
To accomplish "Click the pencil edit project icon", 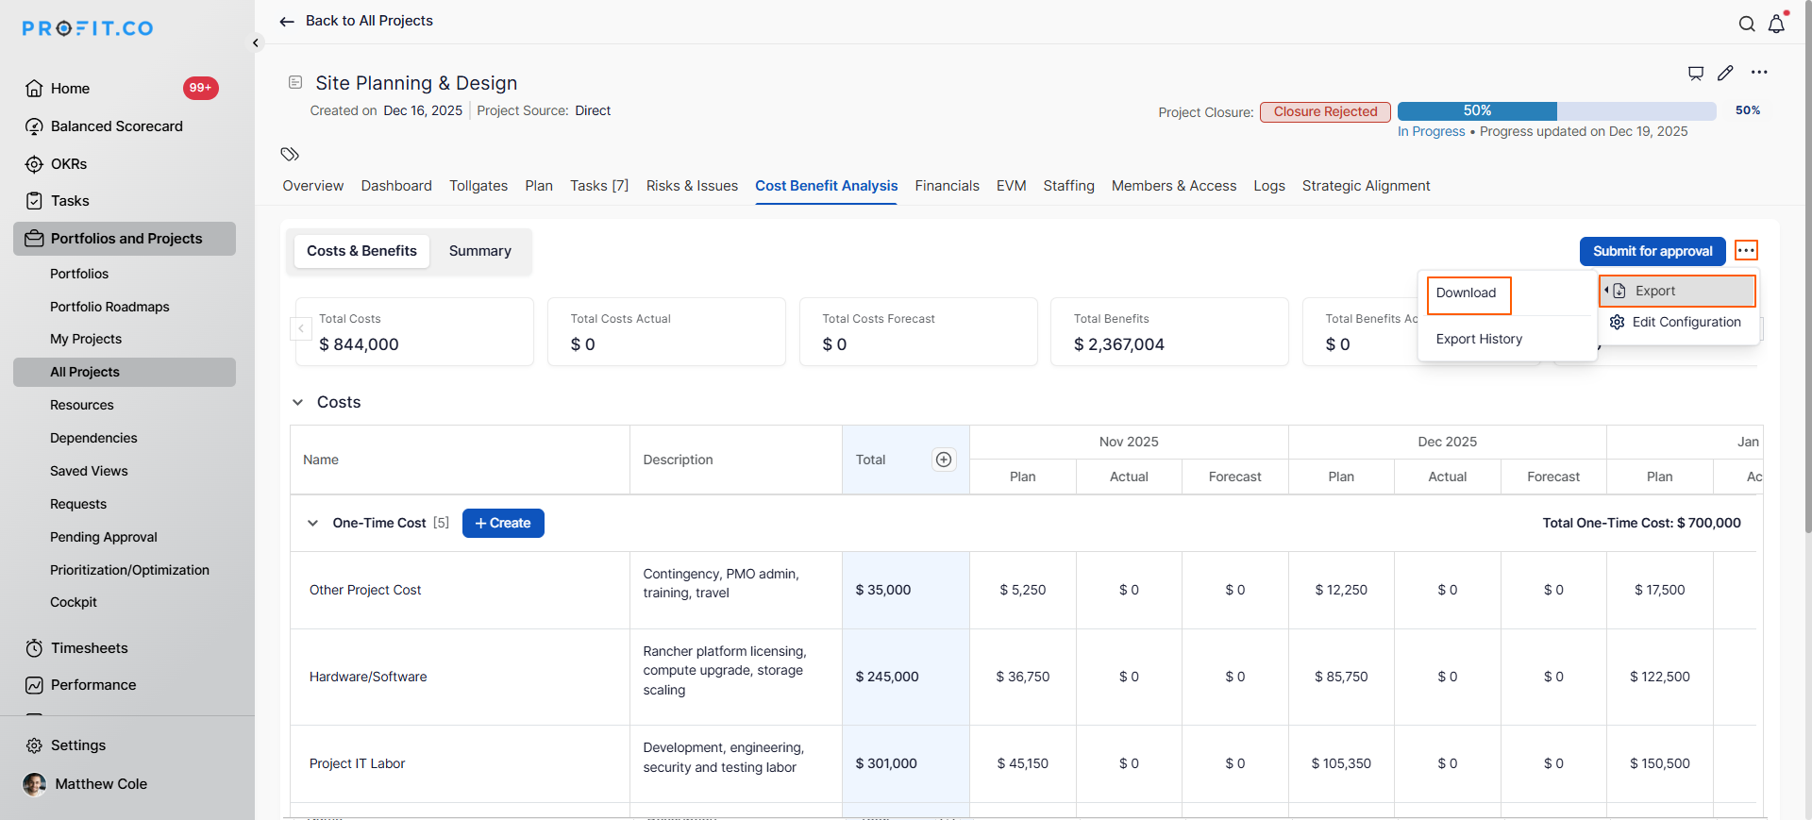I will coord(1725,73).
